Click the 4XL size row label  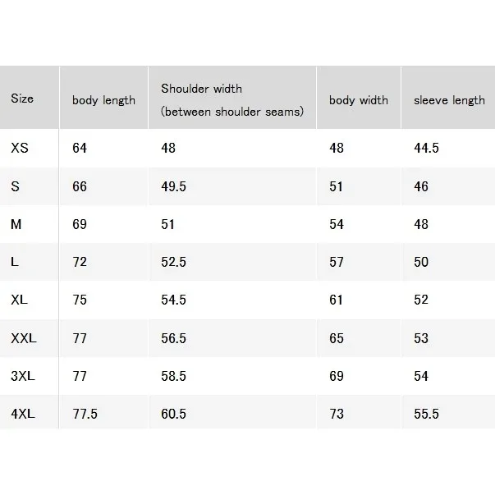pos(23,414)
